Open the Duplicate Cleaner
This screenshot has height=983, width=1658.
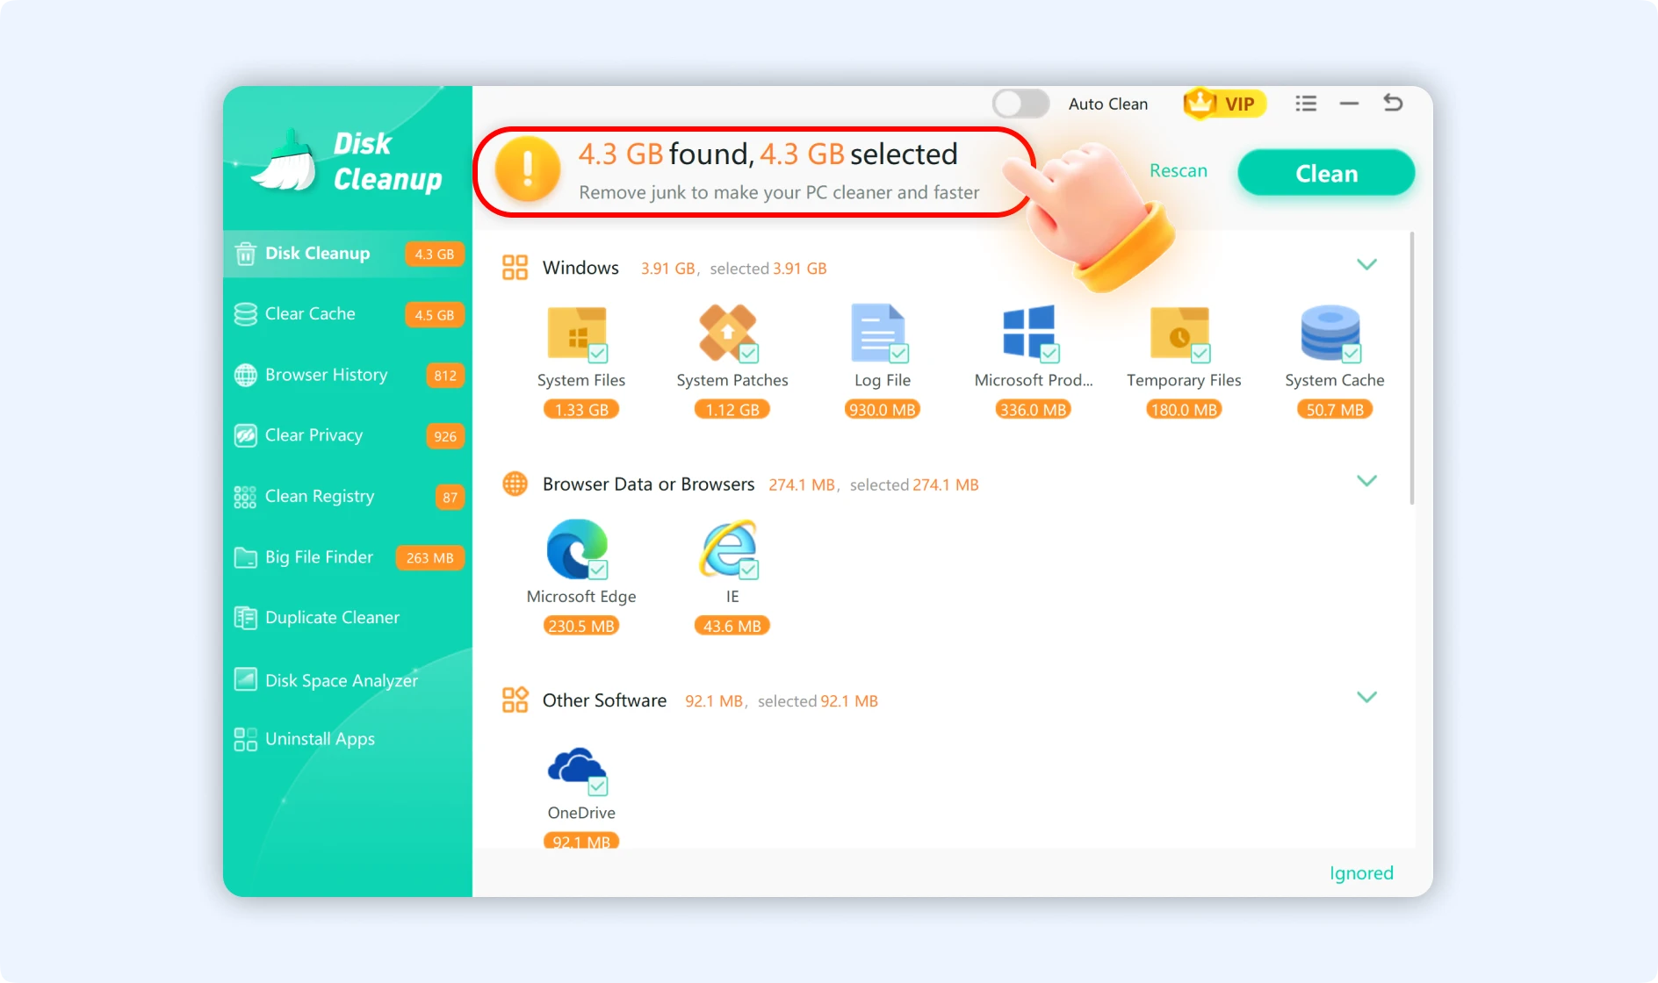click(331, 617)
